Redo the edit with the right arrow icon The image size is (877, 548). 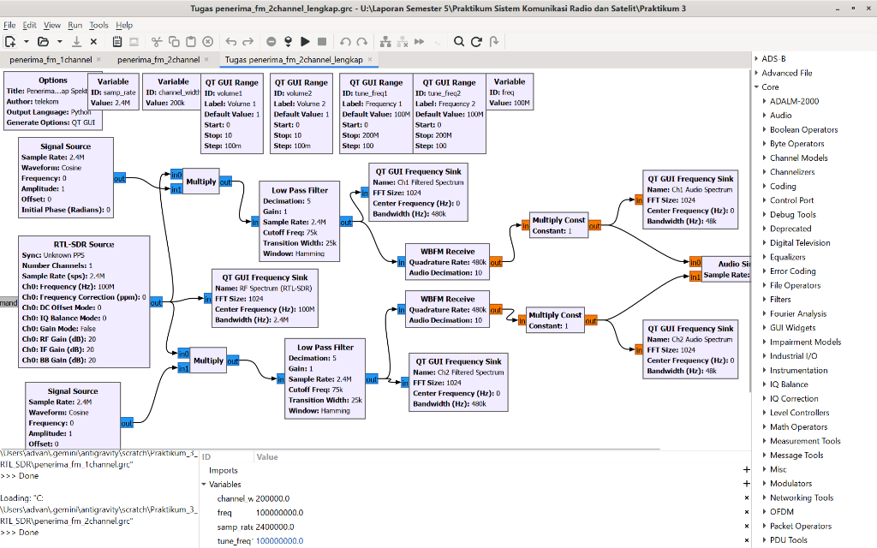[x=248, y=41]
